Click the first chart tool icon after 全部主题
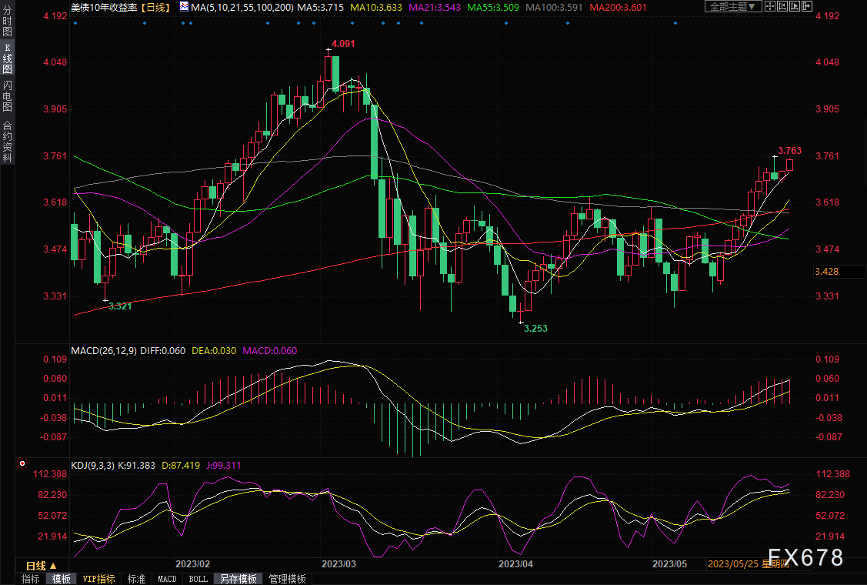The height and width of the screenshot is (585, 867). (x=771, y=6)
